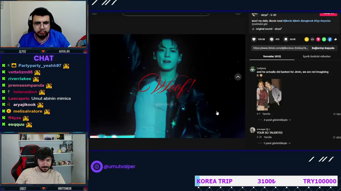Click 'Çevirisini gör' to translate the caption
Image resolution: width=341 pixels, height=191 pixels.
tap(259, 24)
